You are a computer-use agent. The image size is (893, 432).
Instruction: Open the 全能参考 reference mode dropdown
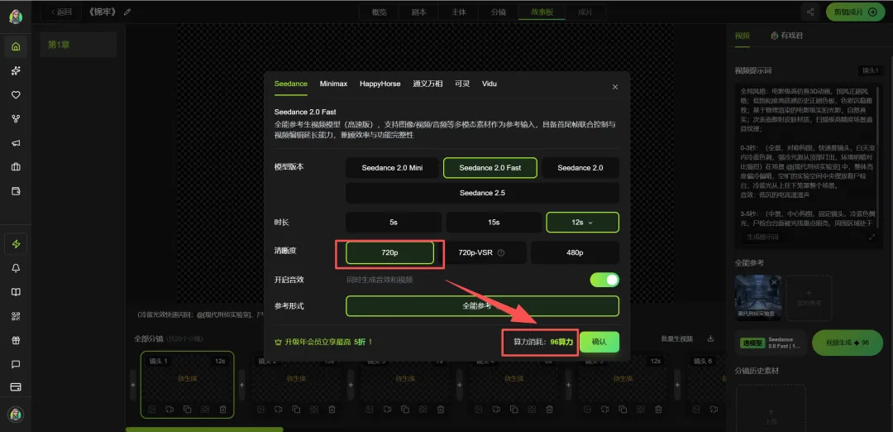tap(482, 306)
